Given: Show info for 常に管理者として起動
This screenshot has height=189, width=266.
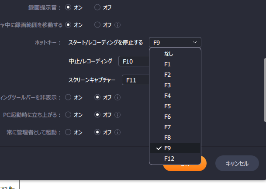Looking at the screenshot, I should click(x=117, y=132).
